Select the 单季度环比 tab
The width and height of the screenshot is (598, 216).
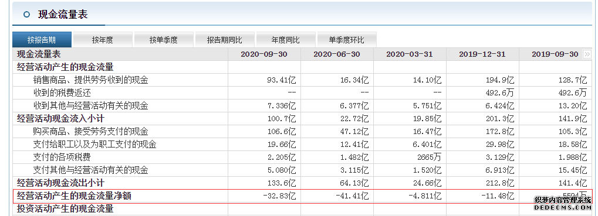(347, 40)
